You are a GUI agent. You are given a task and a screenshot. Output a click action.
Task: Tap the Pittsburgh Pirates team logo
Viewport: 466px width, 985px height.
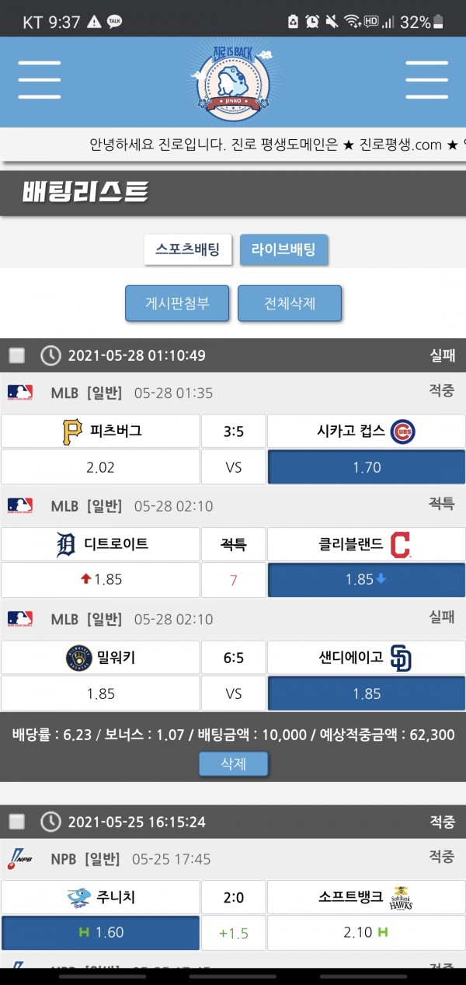click(72, 431)
